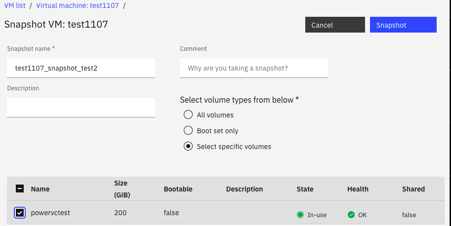Click the Shared column header

tap(413, 189)
